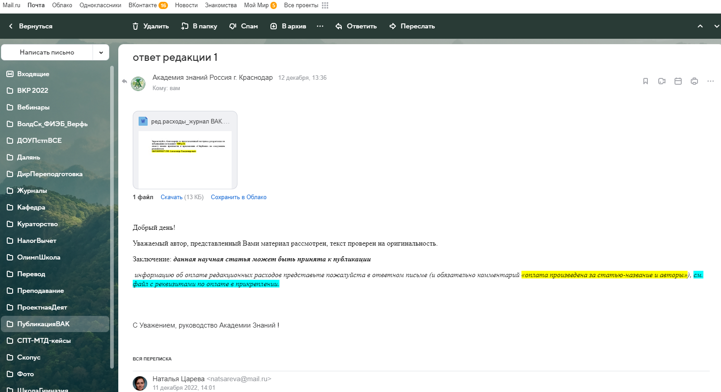Open the message's three-dots options menu

(711, 81)
